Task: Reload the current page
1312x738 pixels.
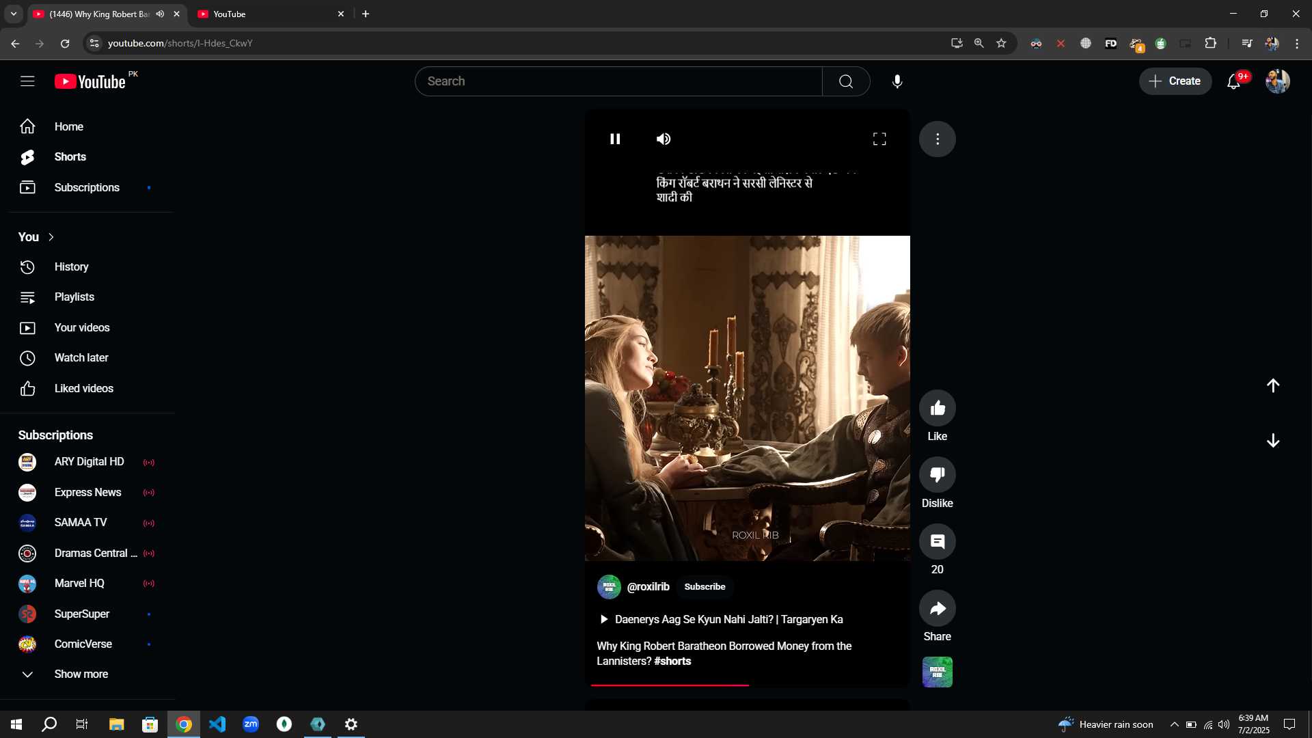Action: [65, 43]
